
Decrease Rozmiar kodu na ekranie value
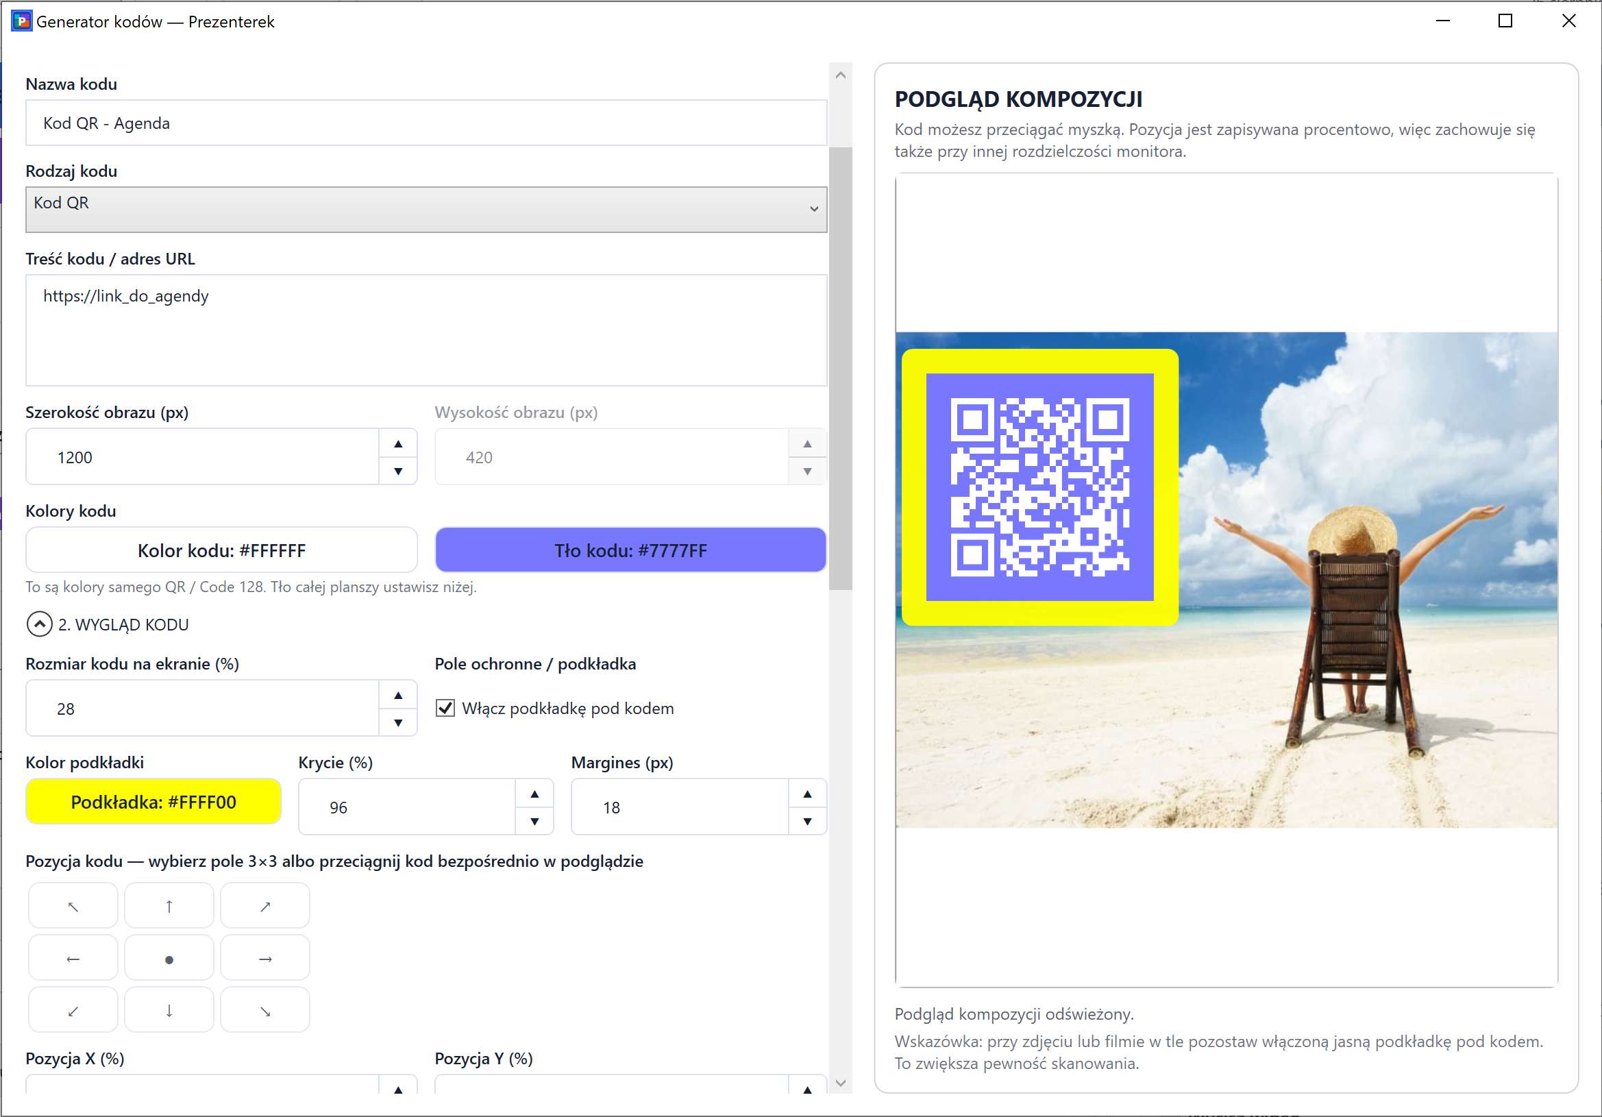point(397,723)
